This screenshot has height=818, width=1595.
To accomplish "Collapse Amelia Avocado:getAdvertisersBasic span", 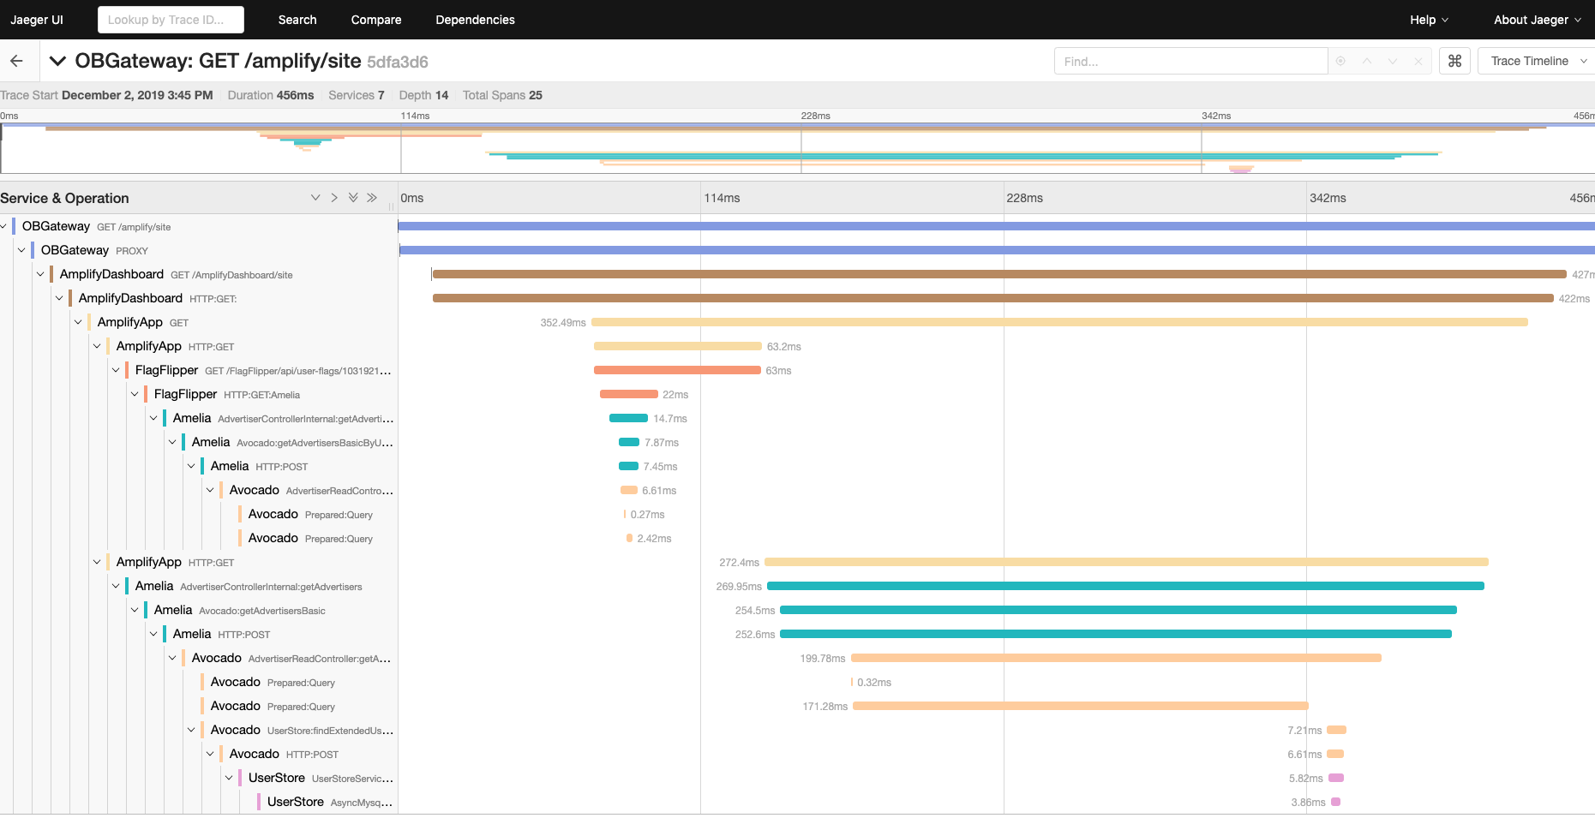I will pyautogui.click(x=135, y=610).
